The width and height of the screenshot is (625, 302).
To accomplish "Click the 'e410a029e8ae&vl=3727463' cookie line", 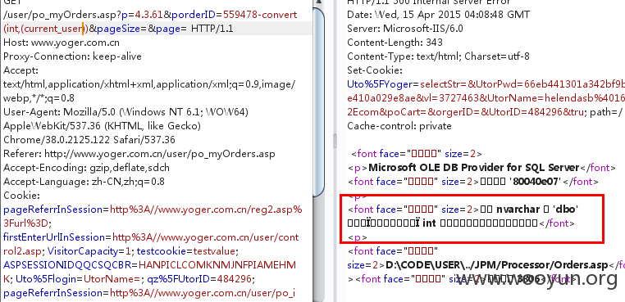I will click(486, 98).
